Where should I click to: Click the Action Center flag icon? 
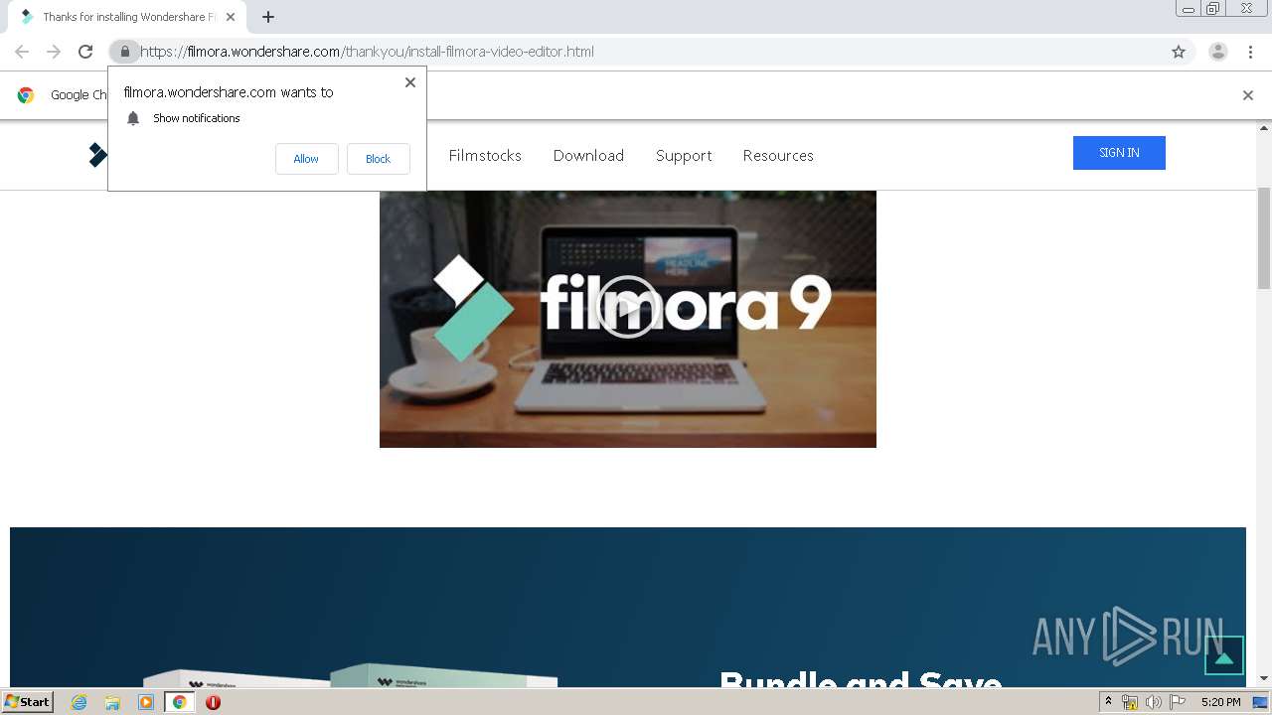(1178, 702)
